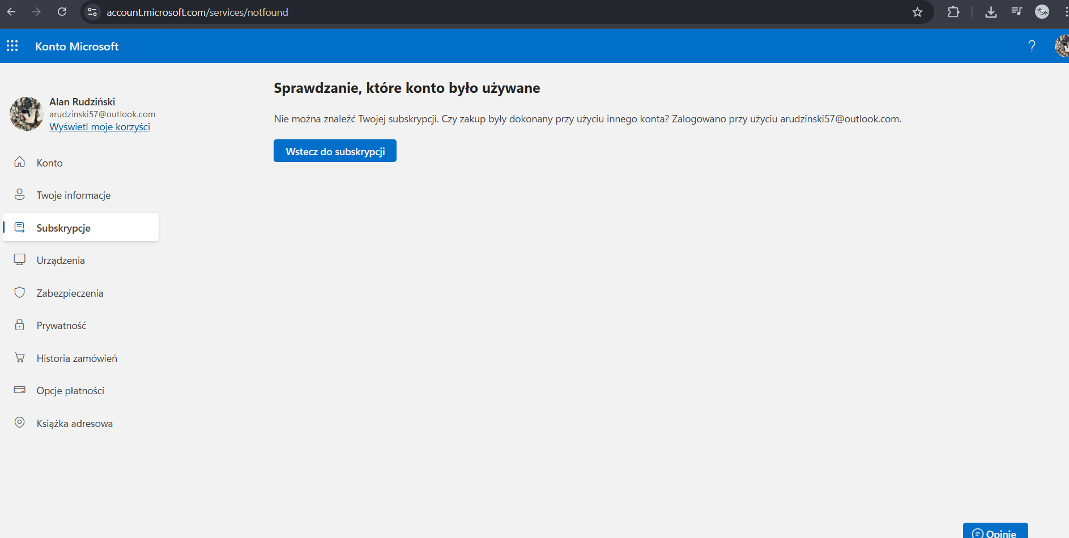Image resolution: width=1069 pixels, height=538 pixels.
Task: Click the Subskrypcje icon in sidebar
Action: tap(20, 227)
